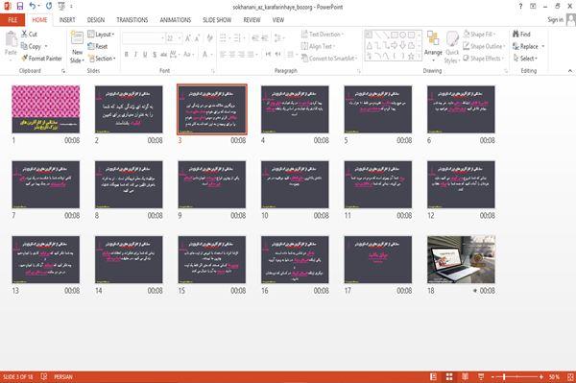Open the FILE tab
This screenshot has width=576, height=383.
tap(12, 20)
